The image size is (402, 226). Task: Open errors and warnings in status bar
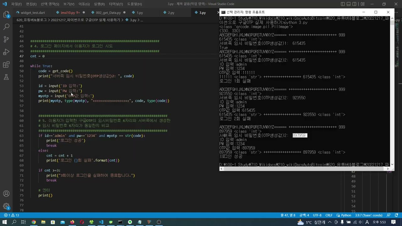[x=11, y=215]
